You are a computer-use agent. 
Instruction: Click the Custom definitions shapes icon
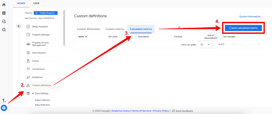tap(28, 85)
